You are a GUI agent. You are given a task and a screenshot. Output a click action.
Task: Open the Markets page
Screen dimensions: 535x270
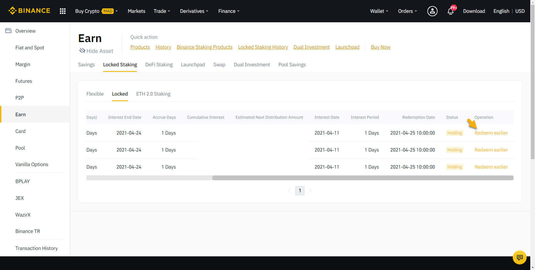[137, 11]
